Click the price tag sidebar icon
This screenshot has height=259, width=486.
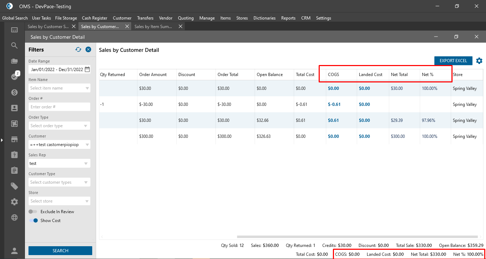coord(14,186)
